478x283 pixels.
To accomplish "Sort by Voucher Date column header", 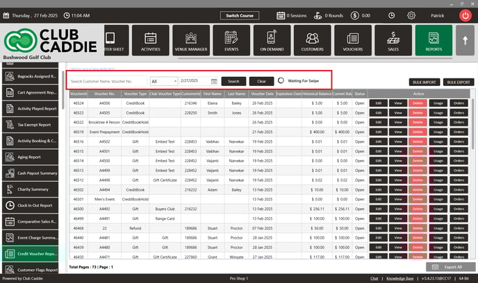I will tap(262, 94).
